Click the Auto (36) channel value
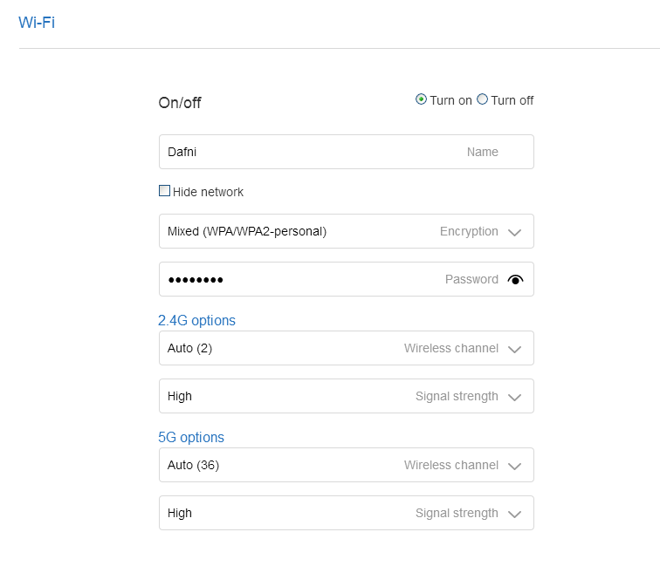The height and width of the screenshot is (573, 660). 193,465
